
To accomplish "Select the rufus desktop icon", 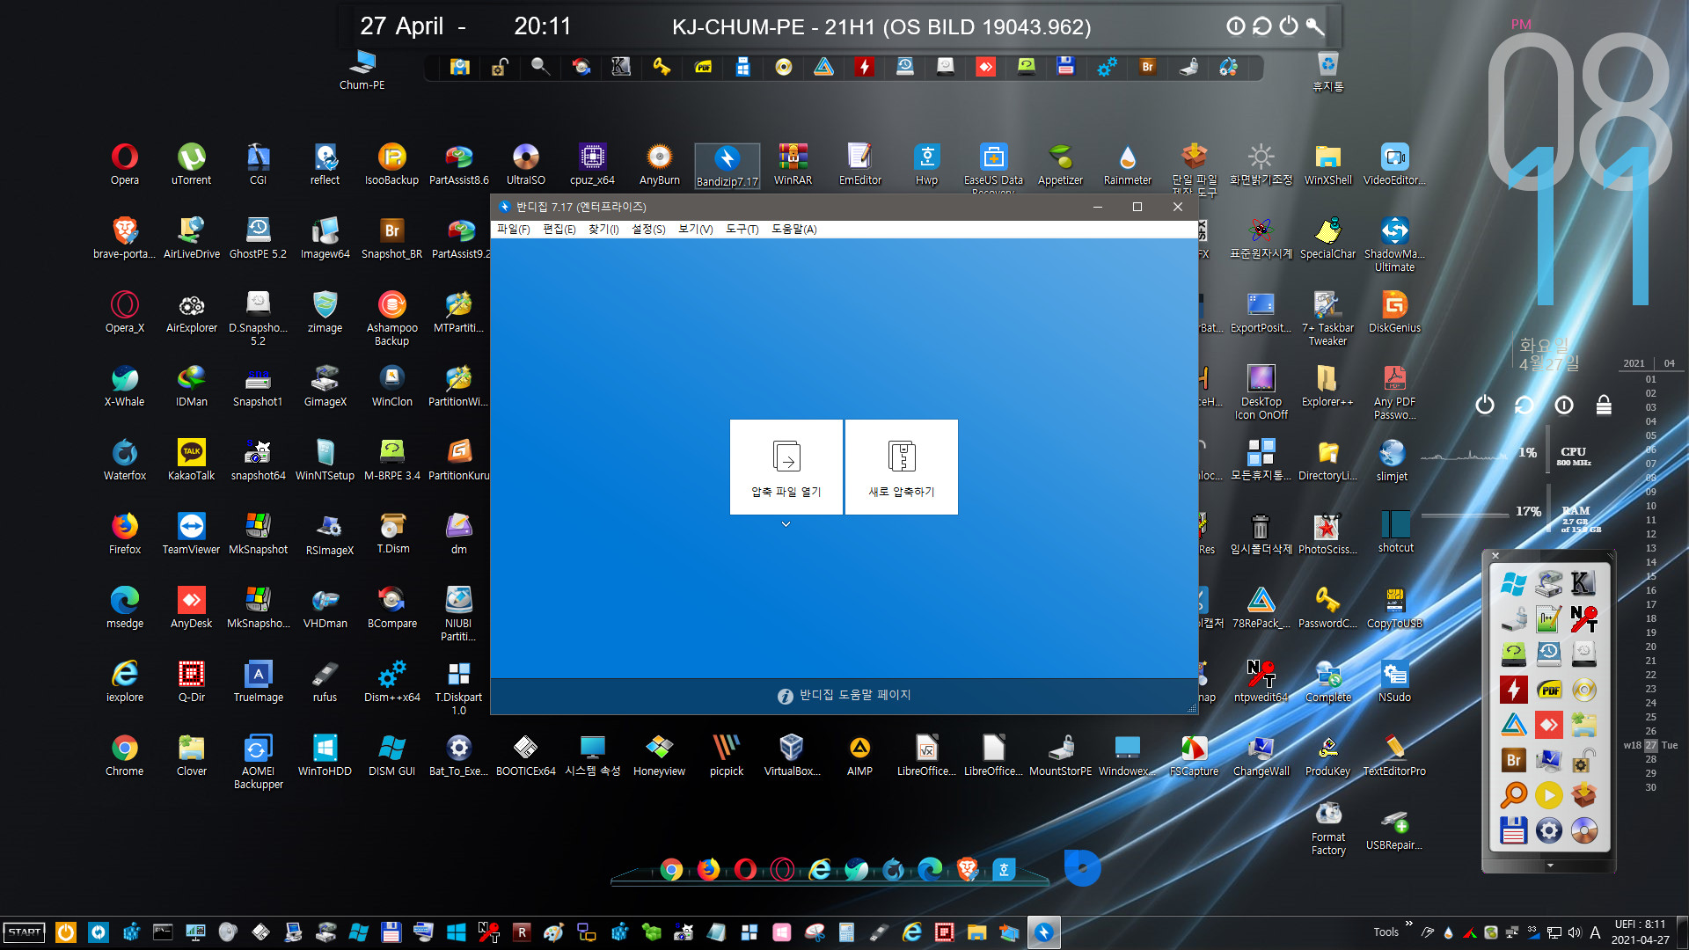I will pos(325,682).
